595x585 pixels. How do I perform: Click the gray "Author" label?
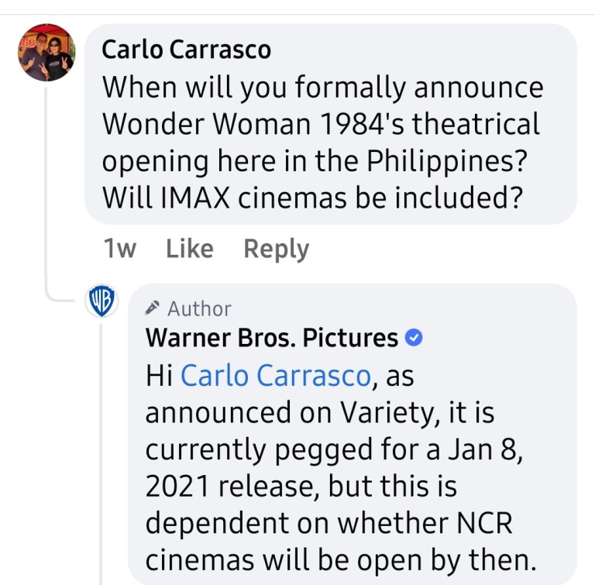click(199, 308)
